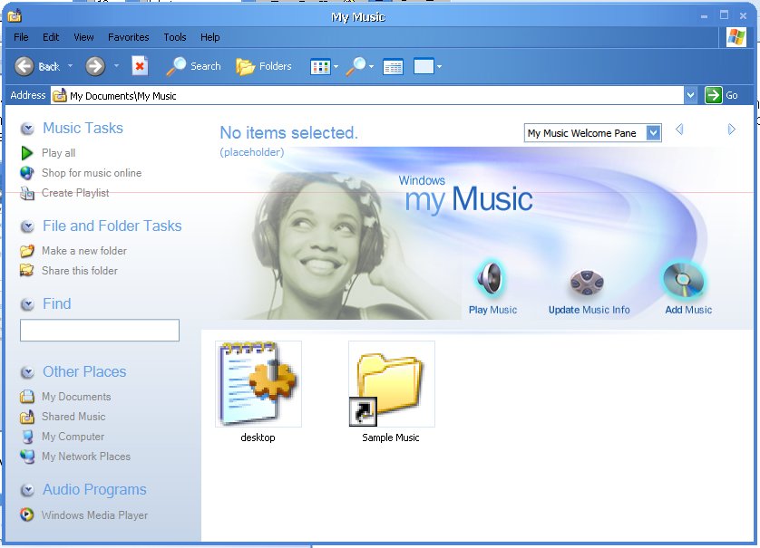Toggle the Folders pane button
The height and width of the screenshot is (548, 760).
264,66
